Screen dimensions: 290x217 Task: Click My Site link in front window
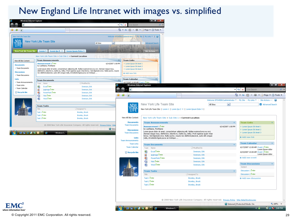[242, 100]
